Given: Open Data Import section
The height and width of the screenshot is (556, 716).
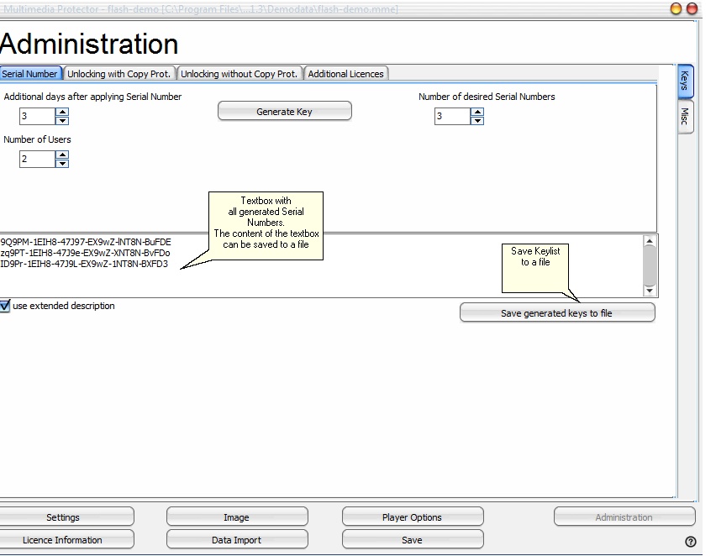Looking at the screenshot, I should (236, 540).
